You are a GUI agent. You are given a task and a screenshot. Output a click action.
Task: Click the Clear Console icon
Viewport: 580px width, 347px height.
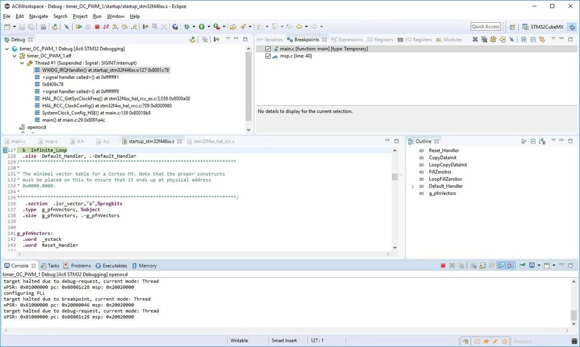pyautogui.click(x=474, y=265)
